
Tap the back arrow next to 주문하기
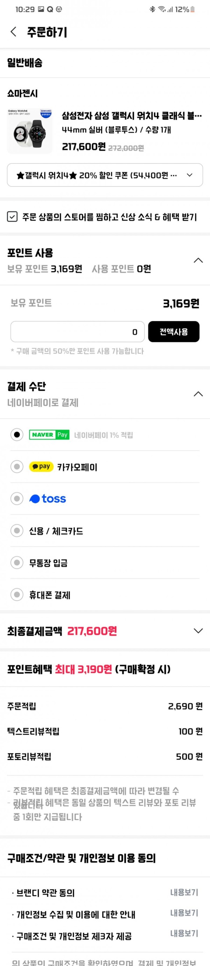point(13,32)
